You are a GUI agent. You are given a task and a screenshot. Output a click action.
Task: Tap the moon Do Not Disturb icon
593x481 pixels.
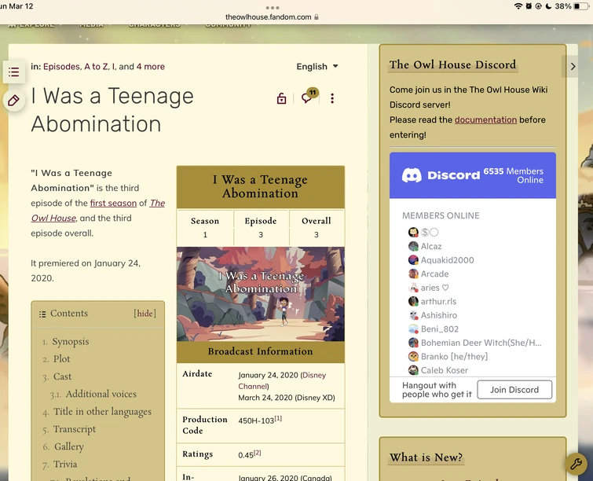[548, 6]
